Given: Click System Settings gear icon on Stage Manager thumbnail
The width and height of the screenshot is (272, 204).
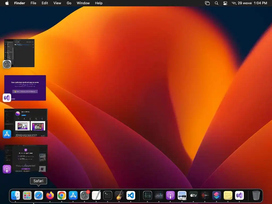Looking at the screenshot, I should (x=7, y=64).
